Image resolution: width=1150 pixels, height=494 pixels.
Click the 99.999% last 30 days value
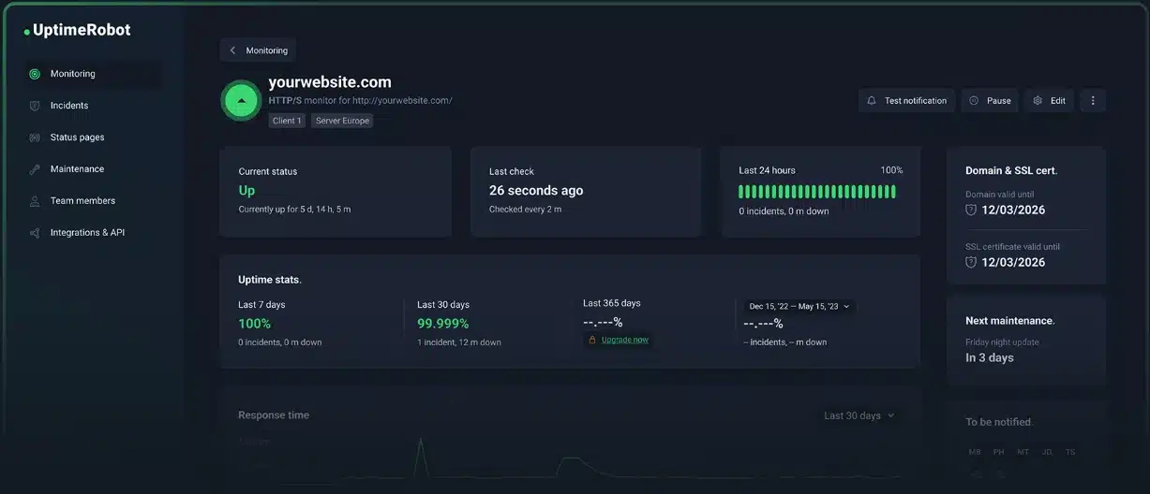point(442,324)
